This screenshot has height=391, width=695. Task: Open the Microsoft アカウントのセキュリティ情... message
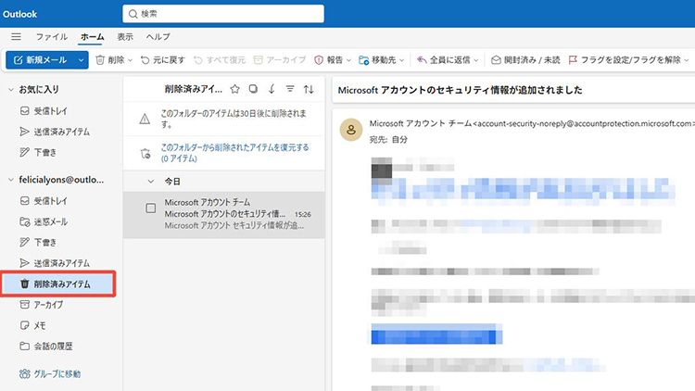click(225, 214)
